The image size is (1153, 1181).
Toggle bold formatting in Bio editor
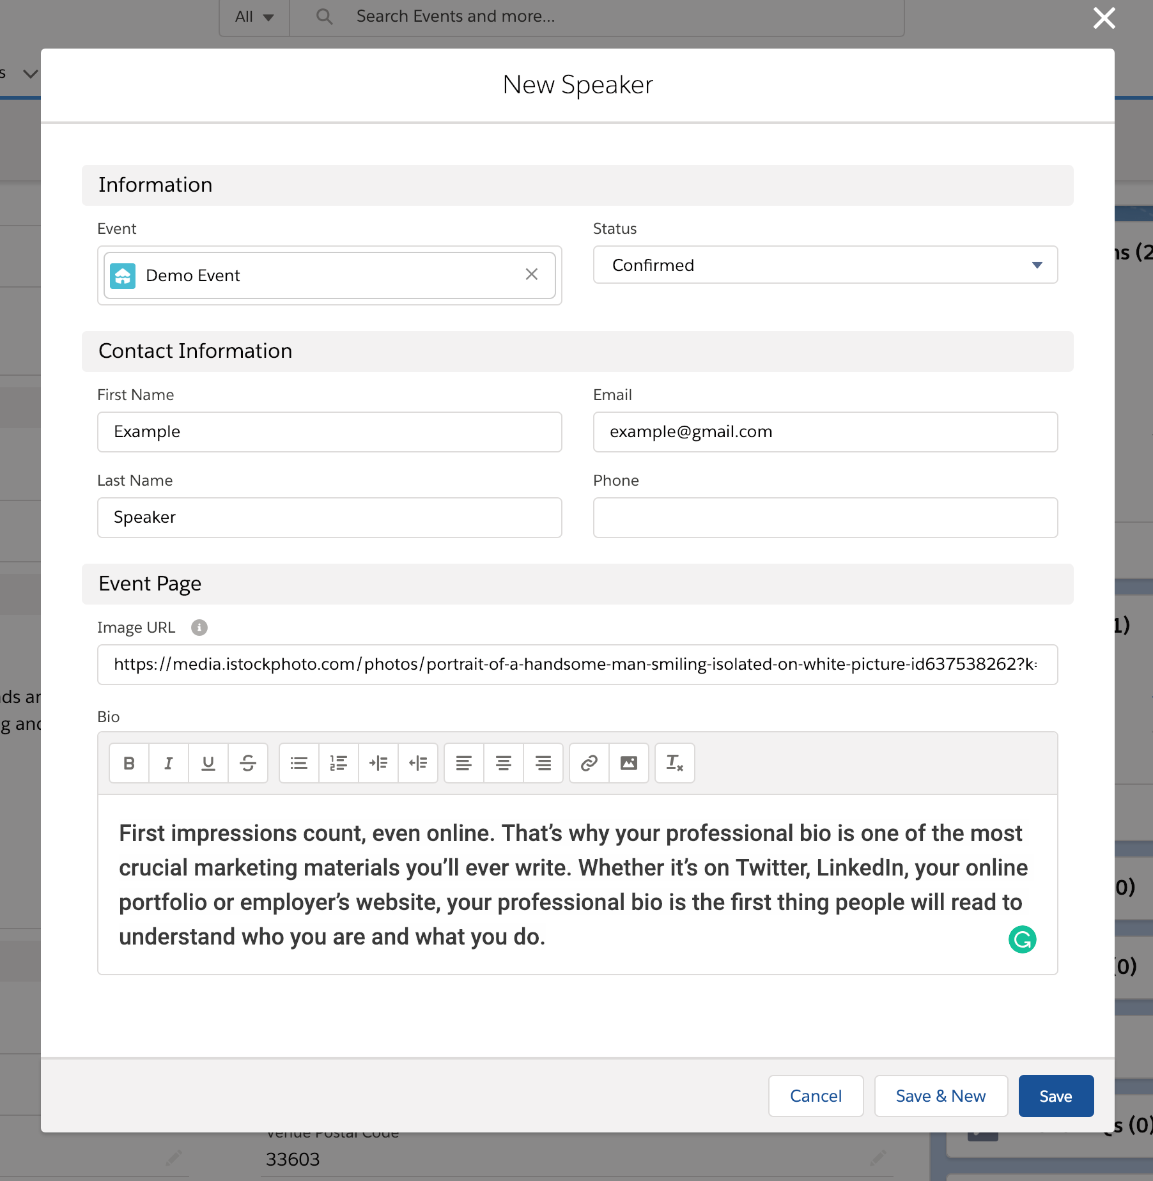point(129,763)
